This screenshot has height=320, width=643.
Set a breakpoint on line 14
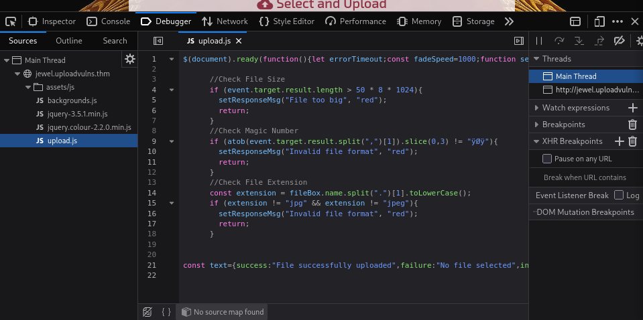pos(152,193)
